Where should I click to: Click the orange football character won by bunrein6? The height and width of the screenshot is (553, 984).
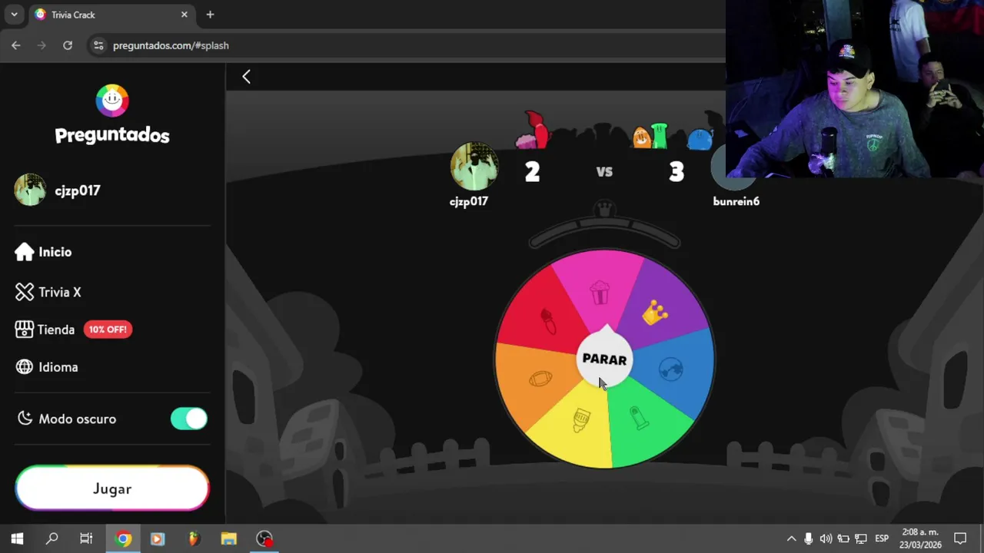coord(641,137)
